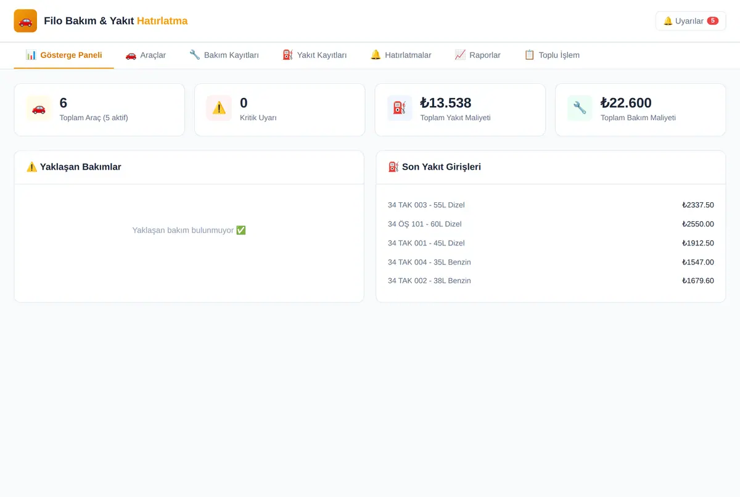Click the ₺2337.50 fuel amount
The height and width of the screenshot is (497, 740).
[698, 205]
